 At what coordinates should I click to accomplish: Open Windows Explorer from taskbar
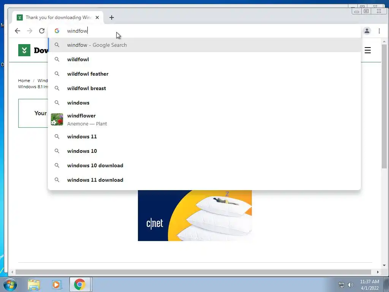(34, 285)
